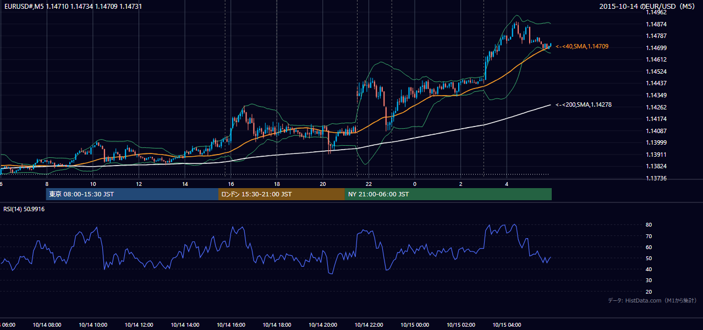Click price level 1.14612 on price axis
The height and width of the screenshot is (330, 703).
[x=656, y=59]
